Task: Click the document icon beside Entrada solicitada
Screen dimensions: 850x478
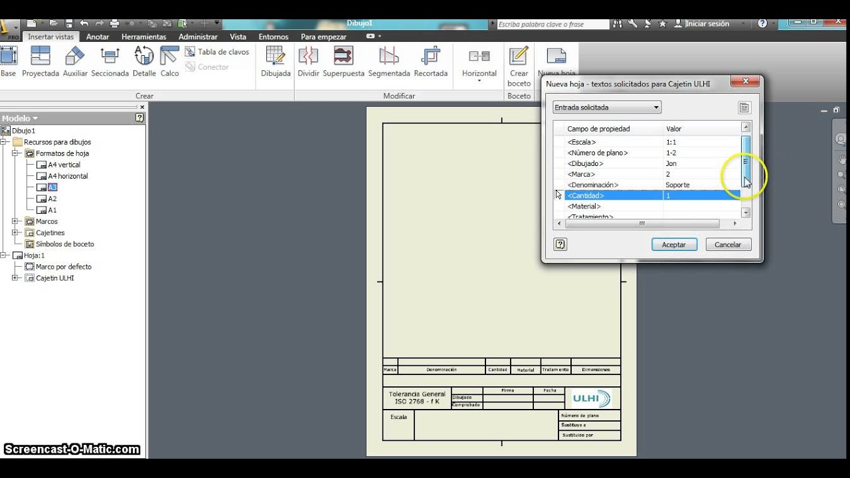Action: click(x=744, y=108)
